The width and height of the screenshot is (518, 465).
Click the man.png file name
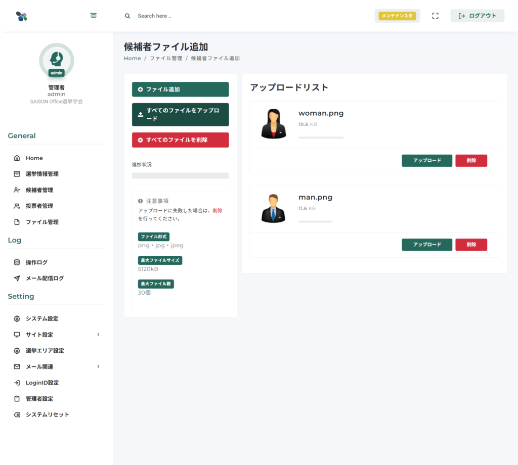click(x=316, y=197)
